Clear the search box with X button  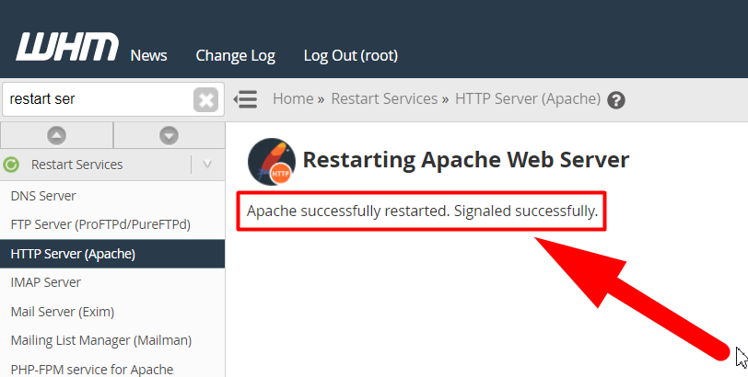point(206,99)
